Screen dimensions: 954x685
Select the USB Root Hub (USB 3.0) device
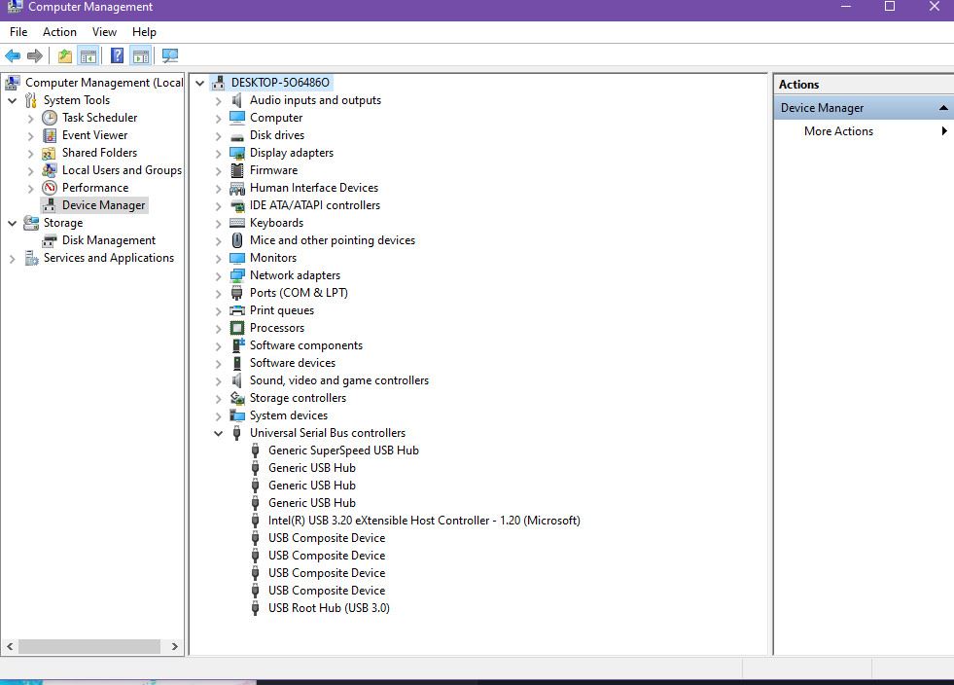coord(329,608)
